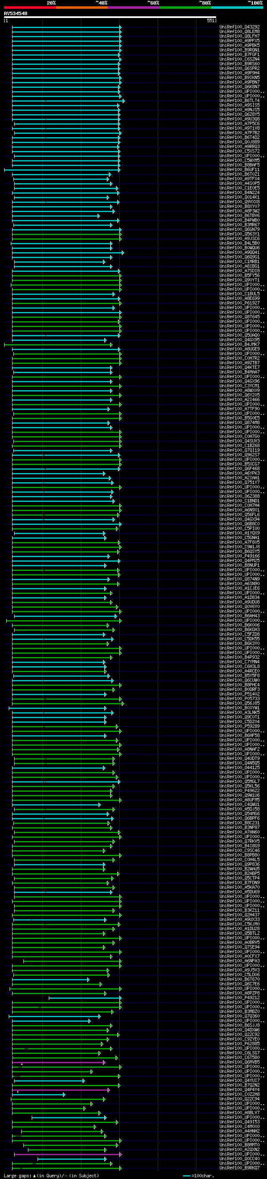Select hit UniRef100_A9RRQ3
This screenshot has height=1179, width=267.
239,146
